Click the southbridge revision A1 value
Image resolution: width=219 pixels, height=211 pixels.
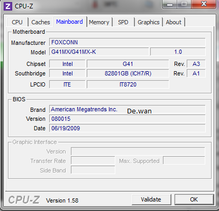pyautogui.click(x=196, y=73)
